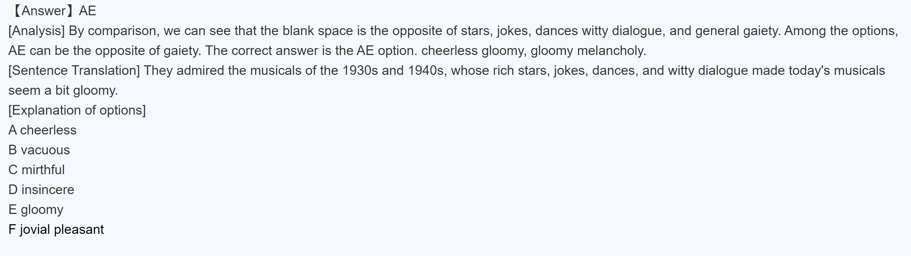This screenshot has width=911, height=256.
Task: Select option A cheerless
Action: pyautogui.click(x=42, y=130)
